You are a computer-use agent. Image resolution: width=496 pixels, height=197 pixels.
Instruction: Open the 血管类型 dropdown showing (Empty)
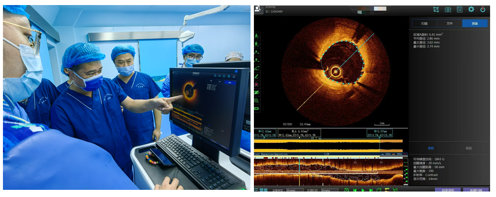coord(294,191)
